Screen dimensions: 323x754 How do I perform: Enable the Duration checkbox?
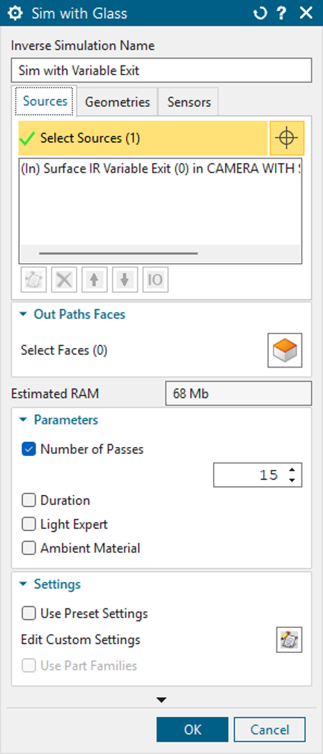[29, 500]
